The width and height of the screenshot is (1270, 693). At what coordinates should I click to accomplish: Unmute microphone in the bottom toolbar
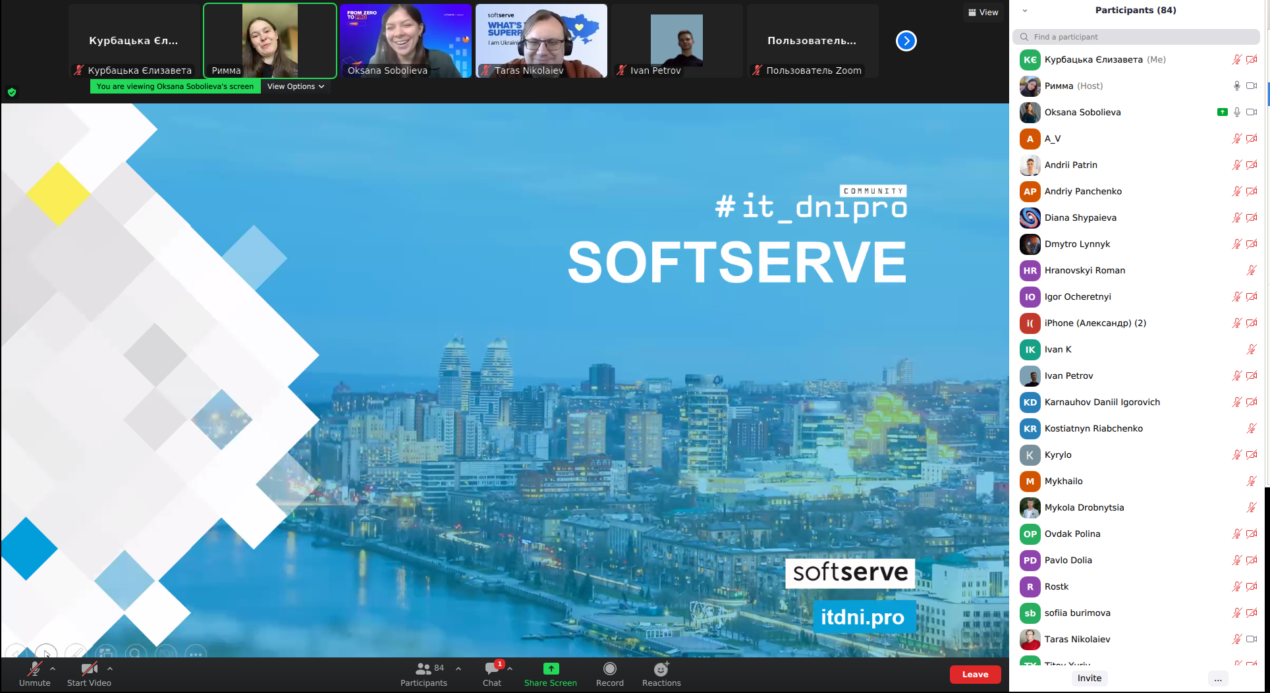[34, 674]
